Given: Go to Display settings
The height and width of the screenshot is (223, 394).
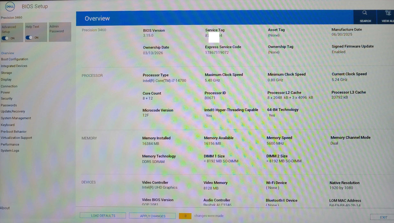Looking at the screenshot, I should tap(6, 80).
